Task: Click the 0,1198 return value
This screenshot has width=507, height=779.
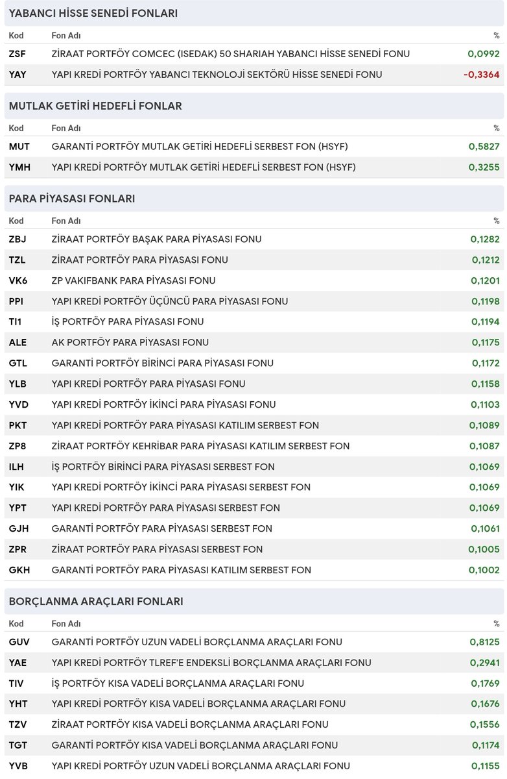Action: coord(486,302)
